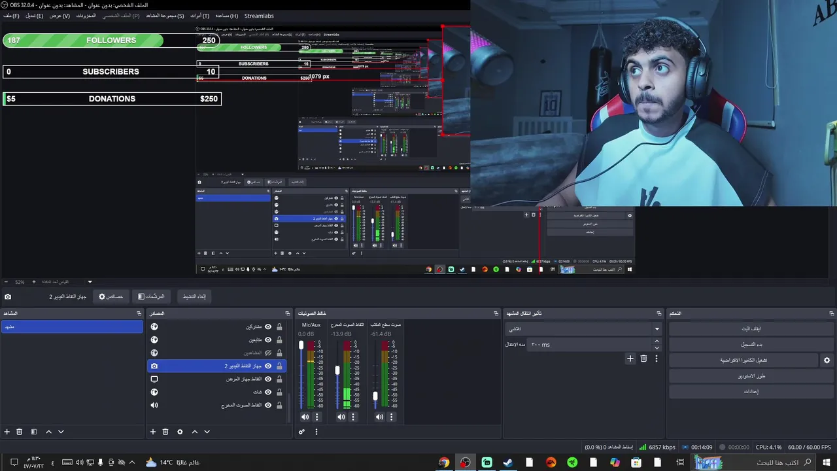Click المرشّحات filters button in source toolbar

pos(151,296)
